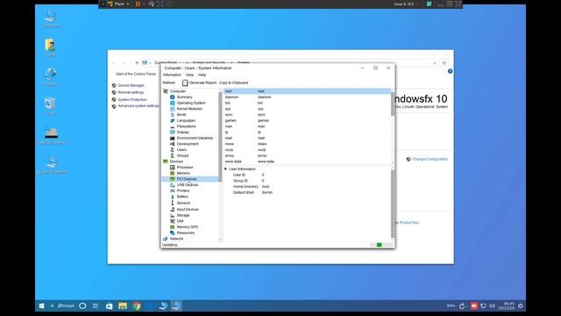The width and height of the screenshot is (561, 316).
Task: Click the user list vertical scrollbar thumb
Action: [x=393, y=104]
